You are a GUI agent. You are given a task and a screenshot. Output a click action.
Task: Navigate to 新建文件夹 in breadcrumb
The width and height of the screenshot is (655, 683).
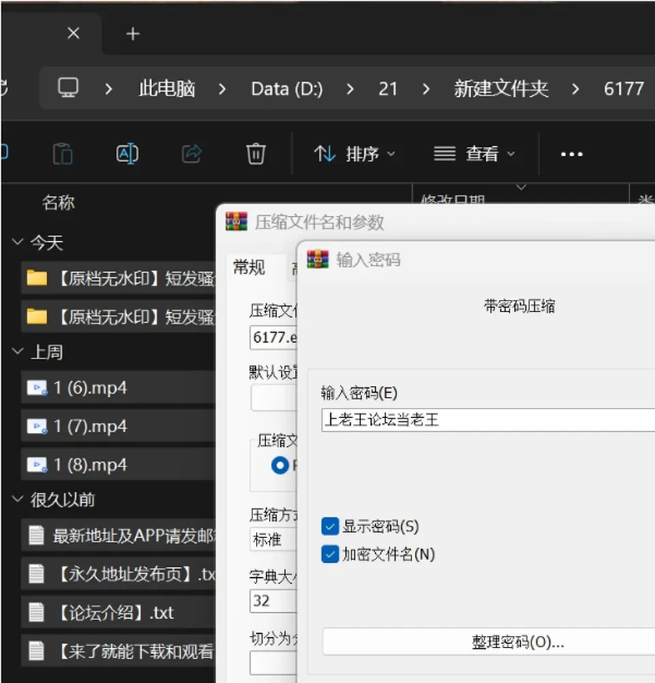pos(501,88)
